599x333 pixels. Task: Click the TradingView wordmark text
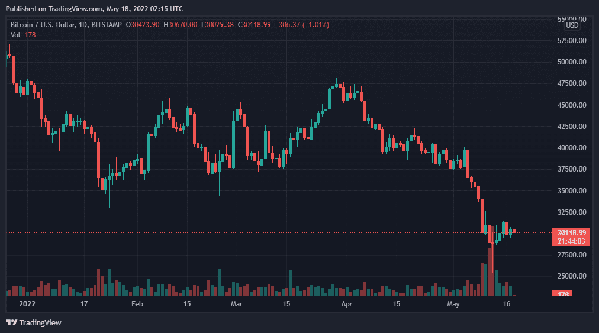pyautogui.click(x=40, y=323)
